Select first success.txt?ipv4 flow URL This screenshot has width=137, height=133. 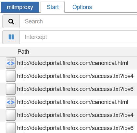pyautogui.click(x=75, y=76)
